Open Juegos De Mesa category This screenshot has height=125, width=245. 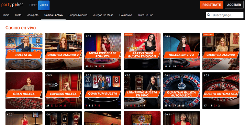(x=103, y=15)
